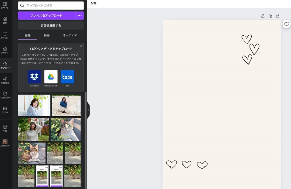
Task: Duplicate the page with copy icon
Action: tap(270, 16)
